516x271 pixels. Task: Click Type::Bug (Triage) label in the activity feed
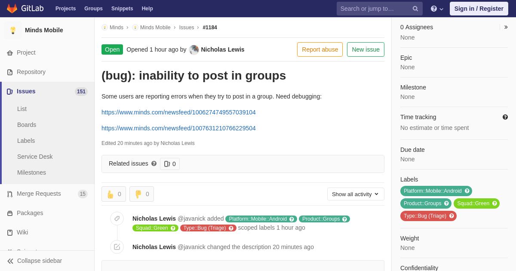pyautogui.click(x=205, y=228)
